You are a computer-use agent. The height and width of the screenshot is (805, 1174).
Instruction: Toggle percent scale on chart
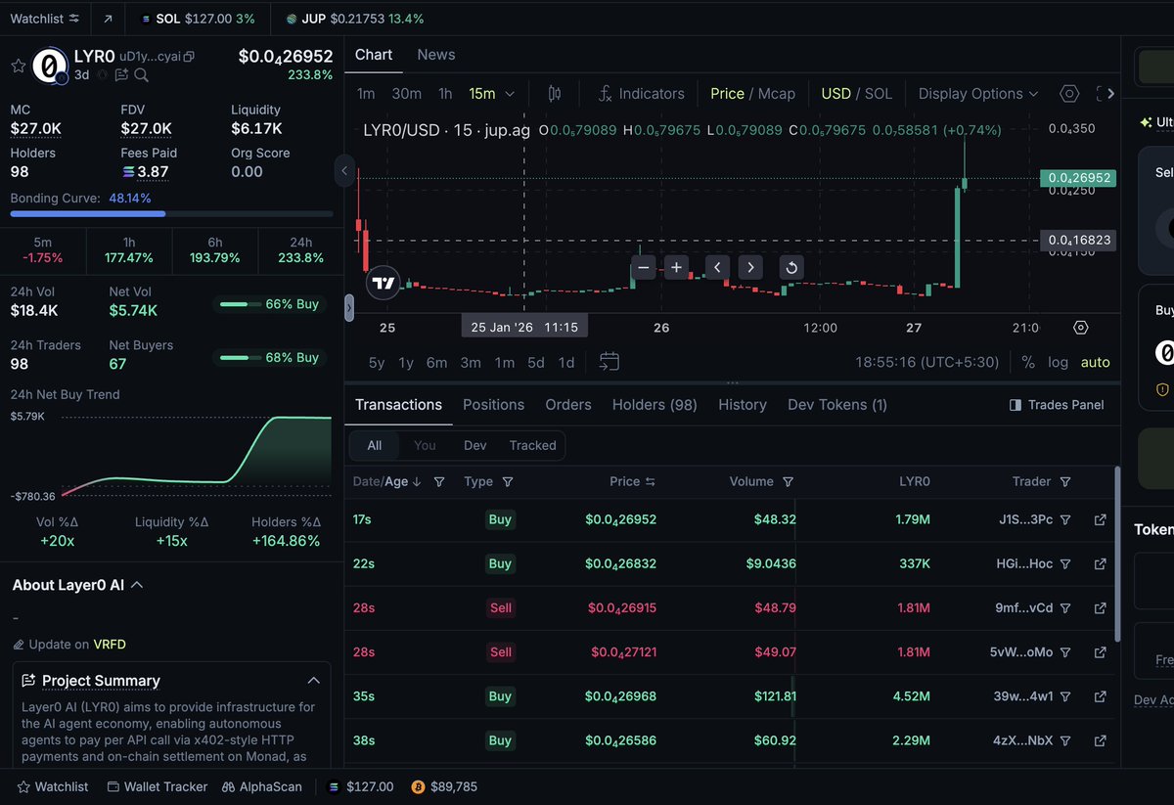pyautogui.click(x=1027, y=362)
